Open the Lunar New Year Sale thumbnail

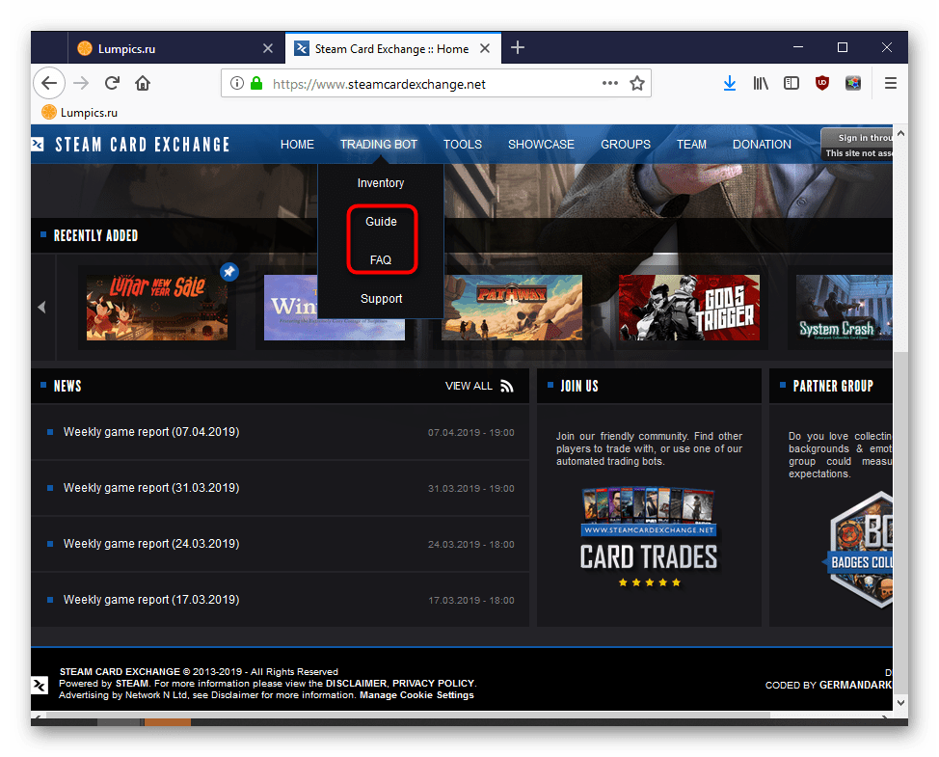pyautogui.click(x=157, y=308)
